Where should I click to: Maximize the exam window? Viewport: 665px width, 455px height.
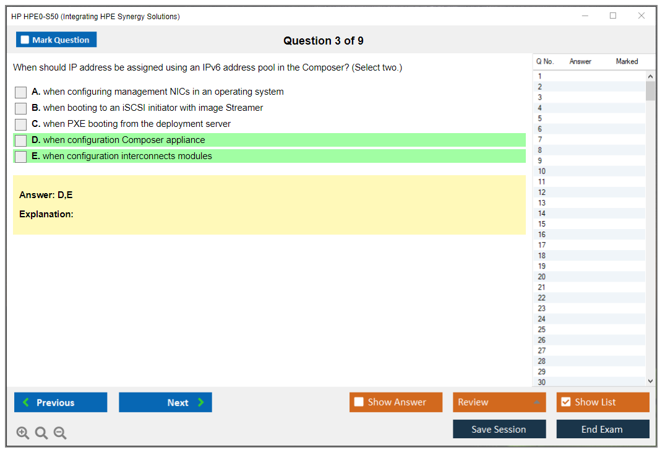point(613,16)
